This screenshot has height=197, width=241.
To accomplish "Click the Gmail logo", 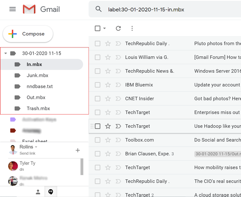I will pyautogui.click(x=41, y=9).
